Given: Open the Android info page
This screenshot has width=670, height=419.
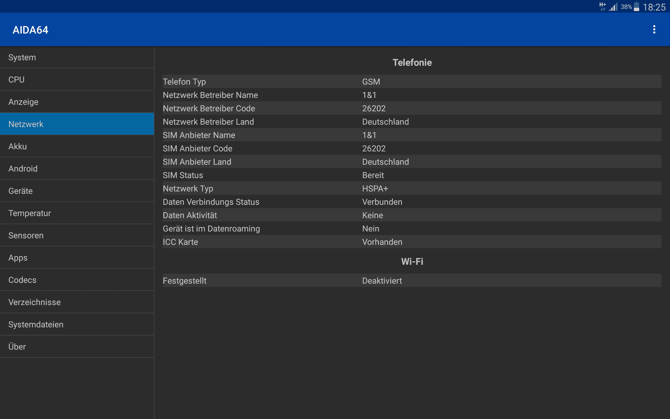Looking at the screenshot, I should pos(77,169).
